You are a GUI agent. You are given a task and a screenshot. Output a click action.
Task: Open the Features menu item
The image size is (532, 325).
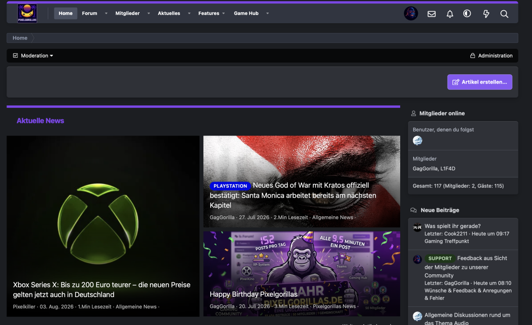[208, 13]
